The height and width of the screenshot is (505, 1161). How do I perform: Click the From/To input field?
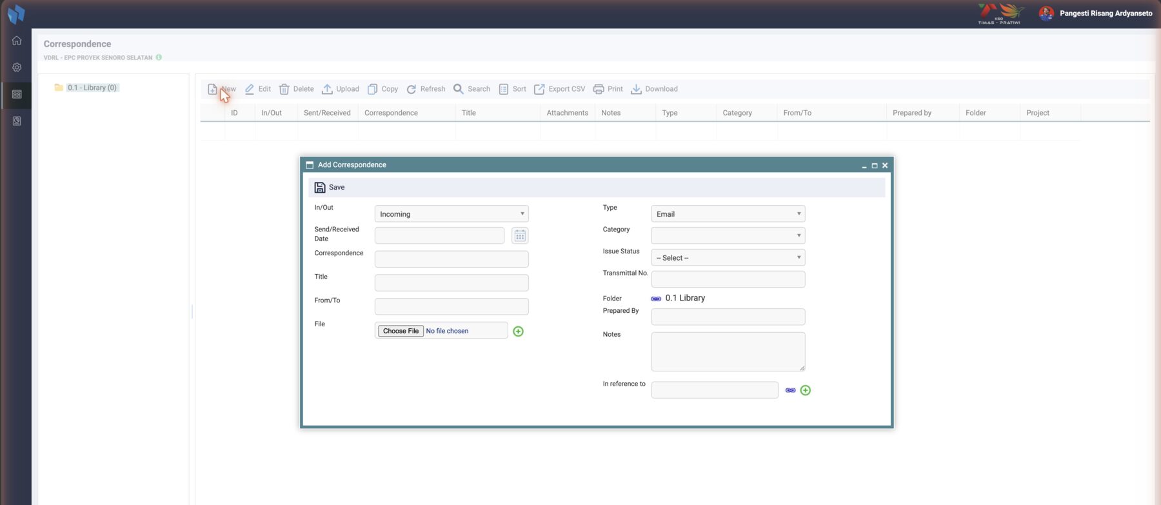451,306
